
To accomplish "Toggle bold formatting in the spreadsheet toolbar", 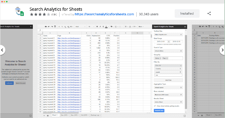I will click(x=97, y=27).
